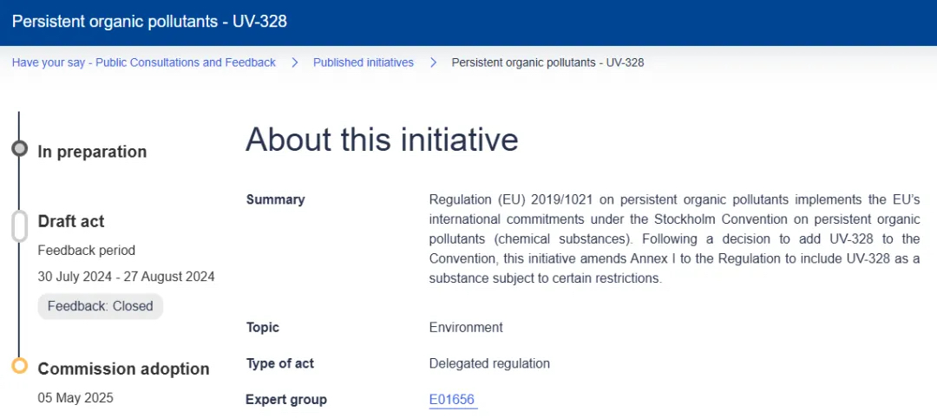Click the In preparation timeline circle marker
Viewport: 937px width, 418px height.
coord(19,149)
